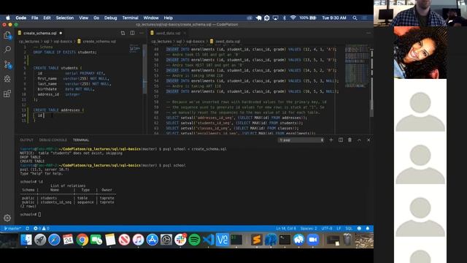Change the language mode SQL in status bar
The height and width of the screenshot is (263, 467).
(349, 229)
